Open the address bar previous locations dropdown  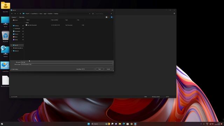click(x=90, y=14)
